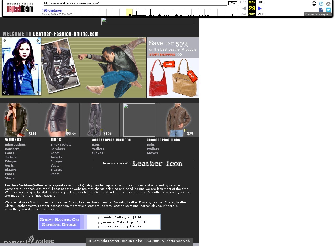
Task: Share capture via Twitter icon
Action: point(328,10)
